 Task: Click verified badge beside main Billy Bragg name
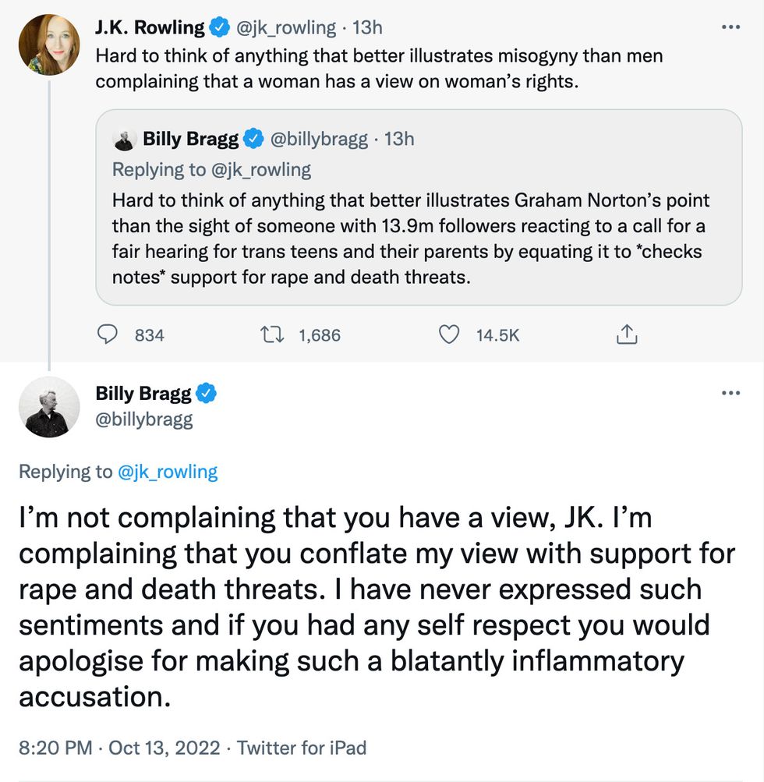[206, 394]
